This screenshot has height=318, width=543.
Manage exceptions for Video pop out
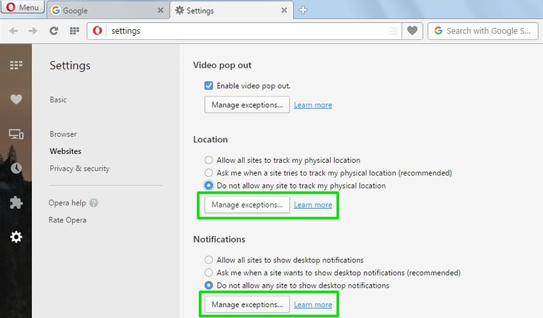coord(247,105)
